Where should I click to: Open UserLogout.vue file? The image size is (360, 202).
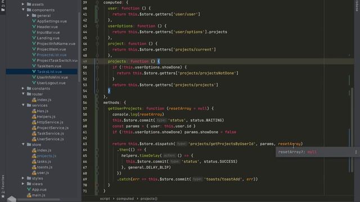51,83
